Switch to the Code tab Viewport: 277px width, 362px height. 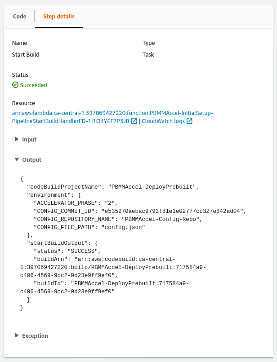click(19, 17)
